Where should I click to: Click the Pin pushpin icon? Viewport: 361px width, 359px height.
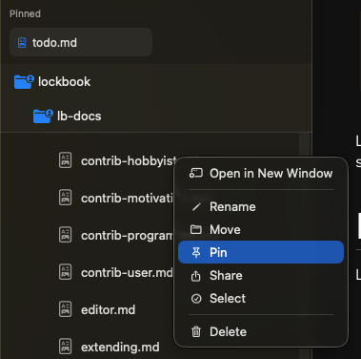[x=196, y=252]
